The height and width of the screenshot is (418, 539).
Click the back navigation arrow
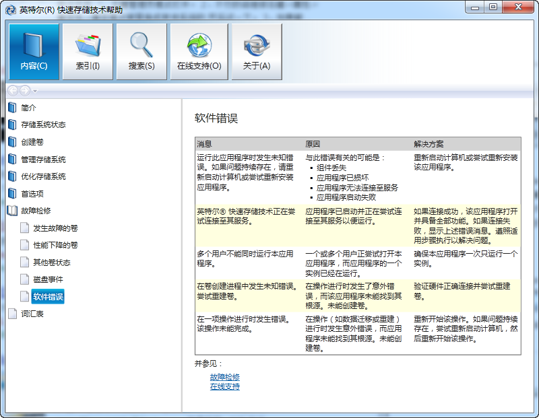[x=13, y=91]
